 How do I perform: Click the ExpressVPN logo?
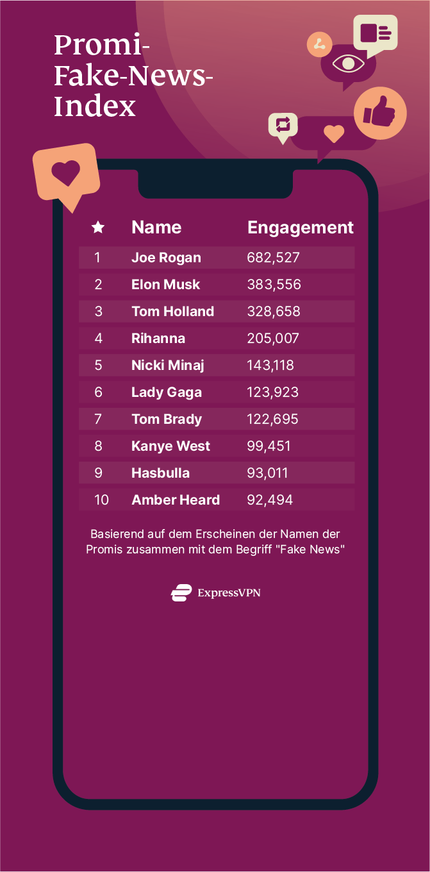[x=215, y=592]
